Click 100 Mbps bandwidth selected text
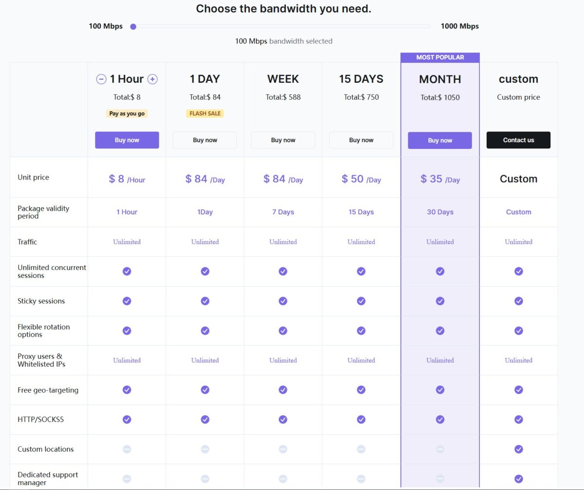584x490 pixels. tap(284, 41)
